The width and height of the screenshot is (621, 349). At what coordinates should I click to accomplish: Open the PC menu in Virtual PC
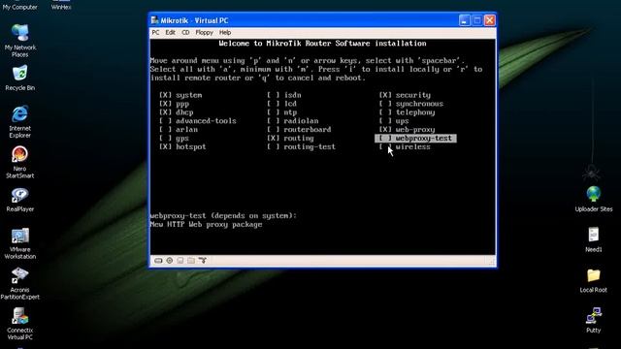[155, 32]
